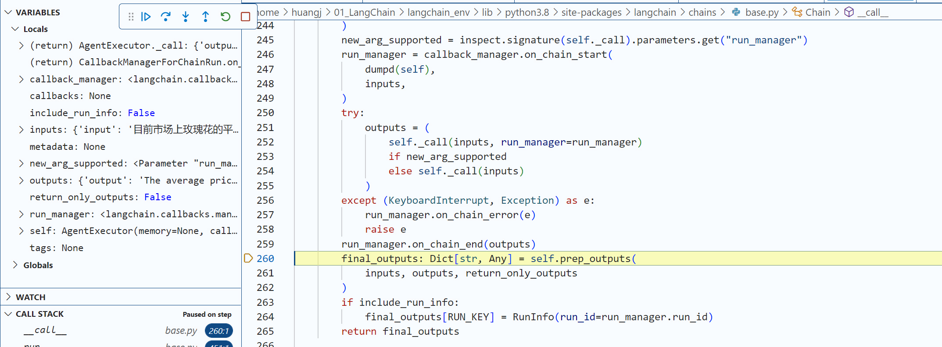The image size is (942, 347).
Task: Click the langchain_env breadcrumb folder
Action: click(438, 12)
